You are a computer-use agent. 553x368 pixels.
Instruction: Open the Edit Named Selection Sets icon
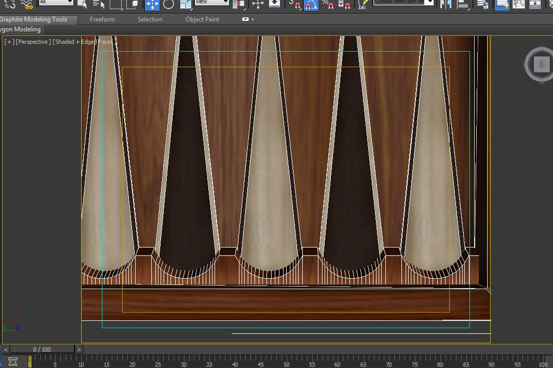point(362,4)
